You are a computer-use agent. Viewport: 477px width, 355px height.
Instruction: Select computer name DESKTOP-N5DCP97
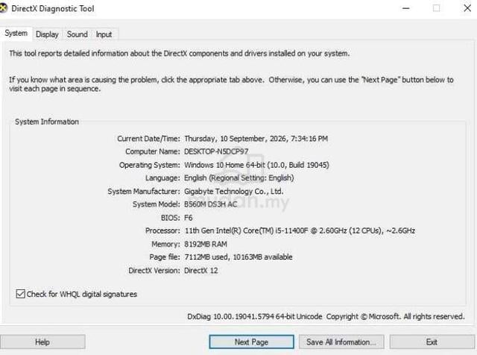coord(216,151)
